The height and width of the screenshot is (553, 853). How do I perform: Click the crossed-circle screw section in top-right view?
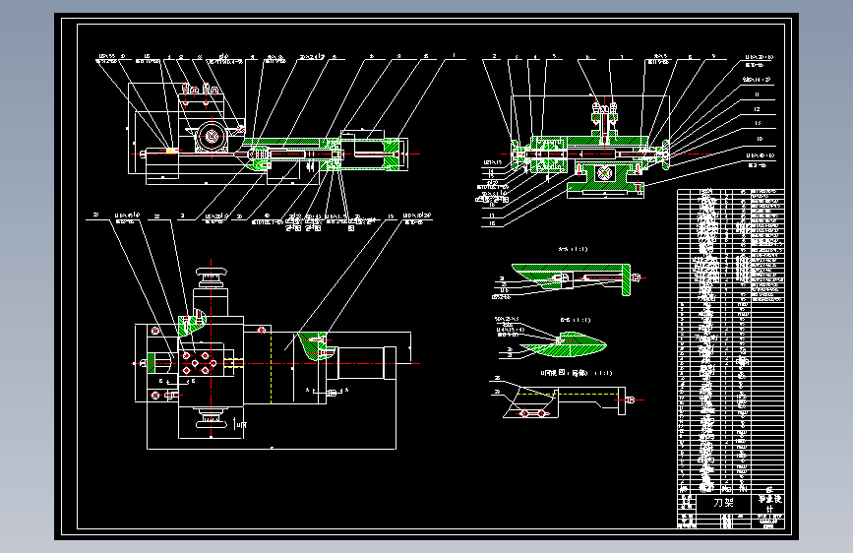click(605, 173)
